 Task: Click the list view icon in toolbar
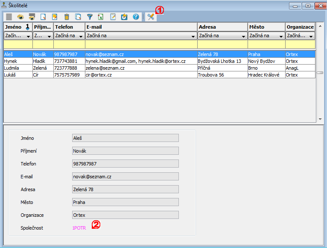[9, 17]
